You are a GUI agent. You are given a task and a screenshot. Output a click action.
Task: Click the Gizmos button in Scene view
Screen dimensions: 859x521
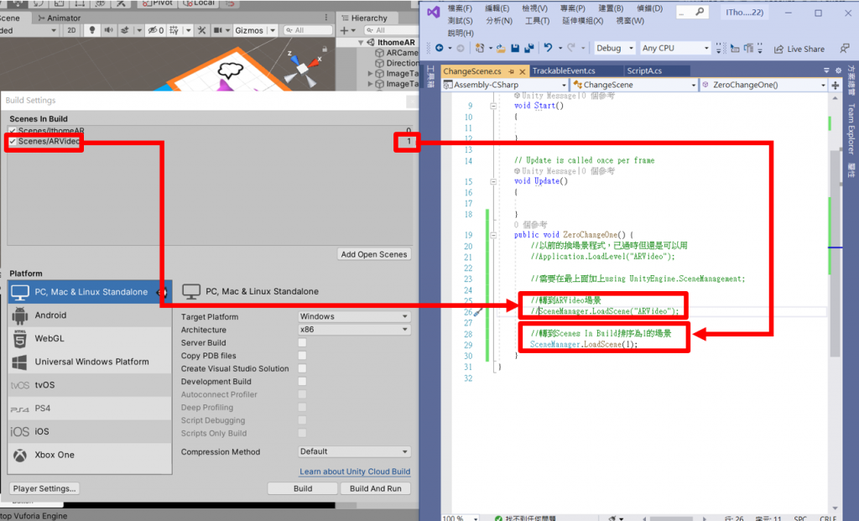(x=249, y=30)
